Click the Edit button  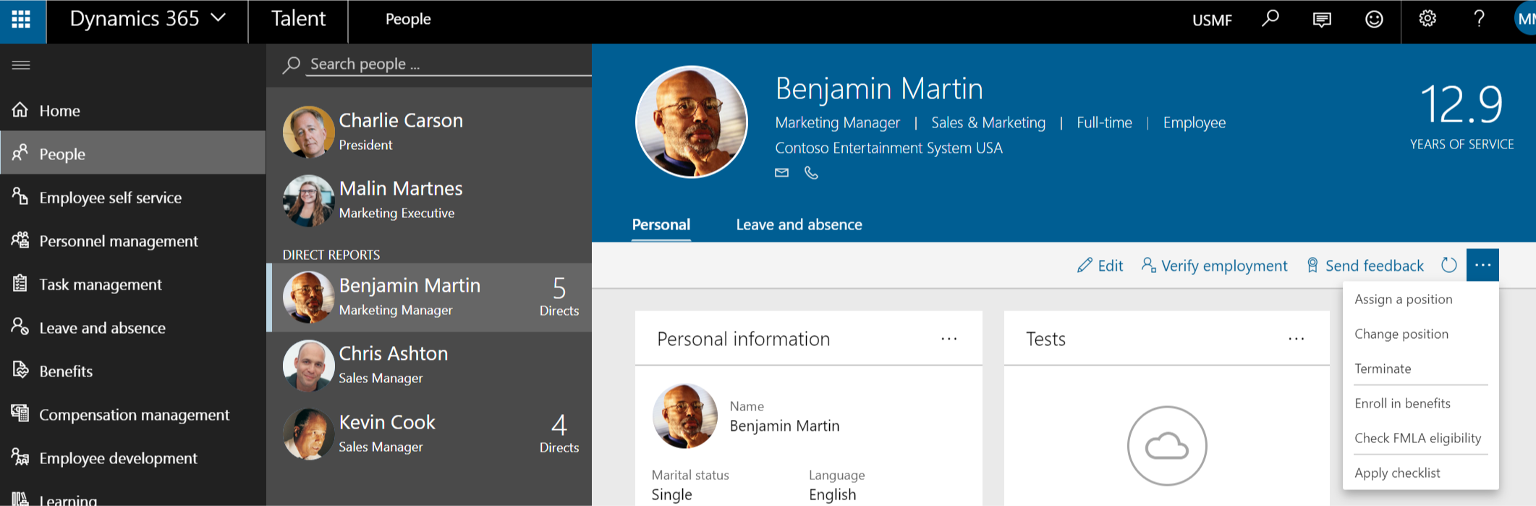point(1100,266)
